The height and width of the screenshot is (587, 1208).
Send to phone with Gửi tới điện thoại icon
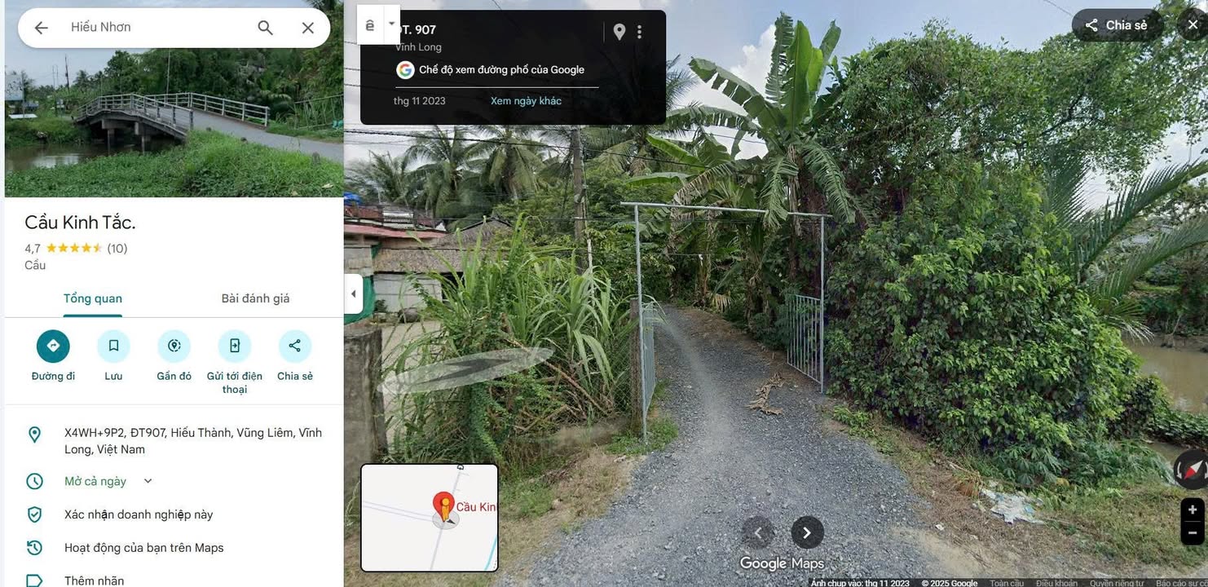(234, 346)
